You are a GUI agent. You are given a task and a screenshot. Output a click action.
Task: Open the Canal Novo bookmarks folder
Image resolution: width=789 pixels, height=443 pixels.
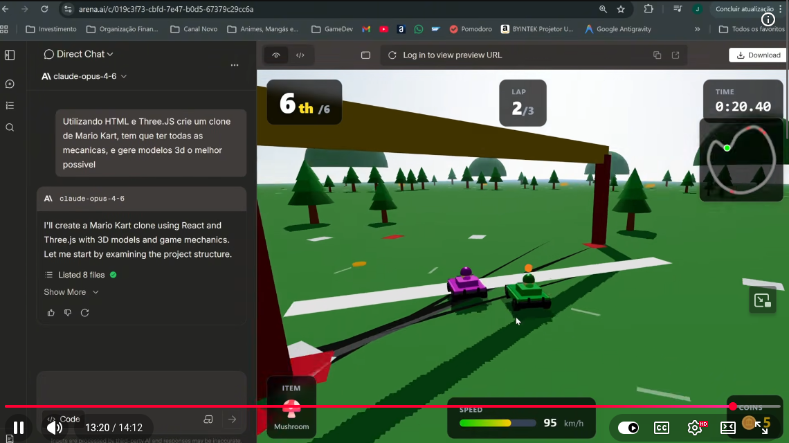[194, 29]
